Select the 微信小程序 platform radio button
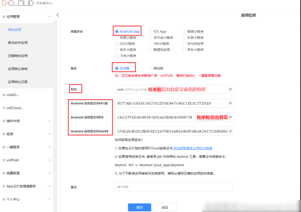Image resolution: width=301 pixels, height=212 pixels. click(184, 32)
